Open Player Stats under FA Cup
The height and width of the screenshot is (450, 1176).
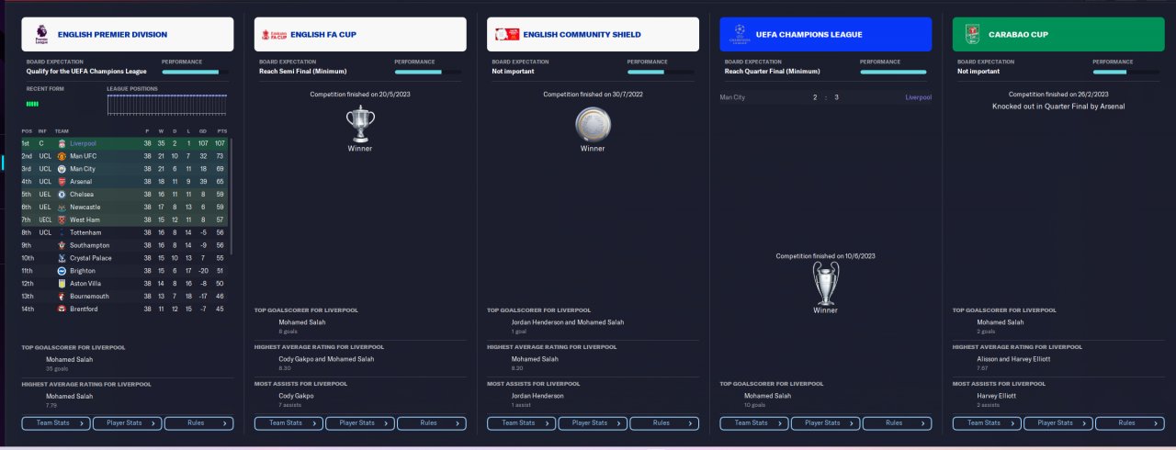pos(360,423)
